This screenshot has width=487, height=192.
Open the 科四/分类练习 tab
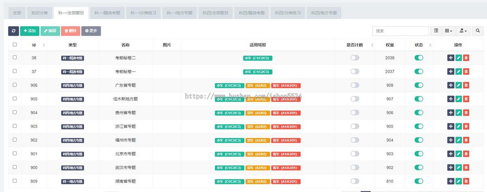tap(288, 13)
